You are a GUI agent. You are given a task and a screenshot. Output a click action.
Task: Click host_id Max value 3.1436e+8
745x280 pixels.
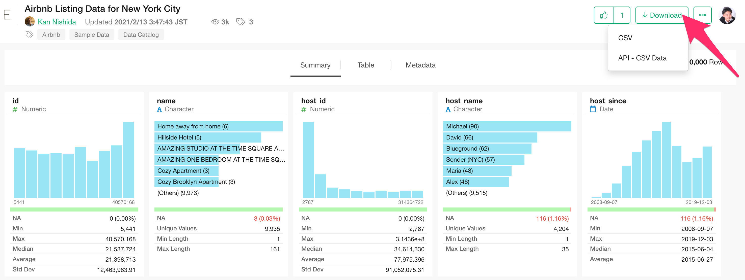pyautogui.click(x=410, y=239)
